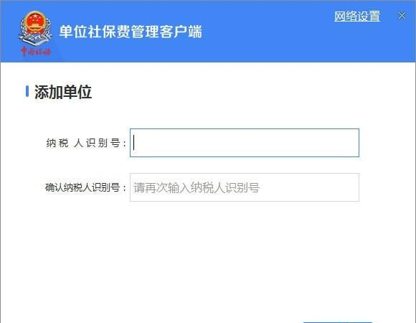
Task: Focus the 纳税人识别号 input field
Action: tap(245, 143)
